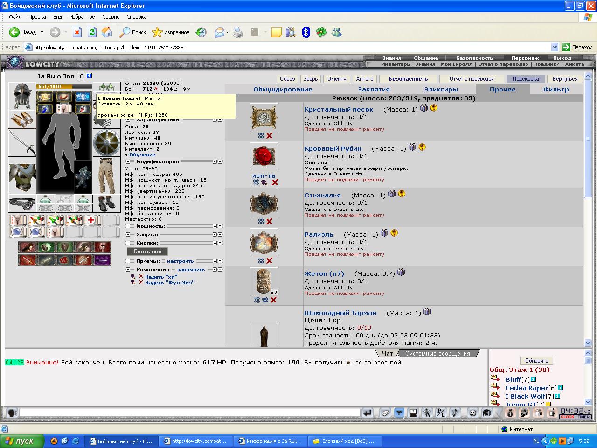597x448 pixels.
Task: Click the equipped helmet slot
Action: [22, 96]
